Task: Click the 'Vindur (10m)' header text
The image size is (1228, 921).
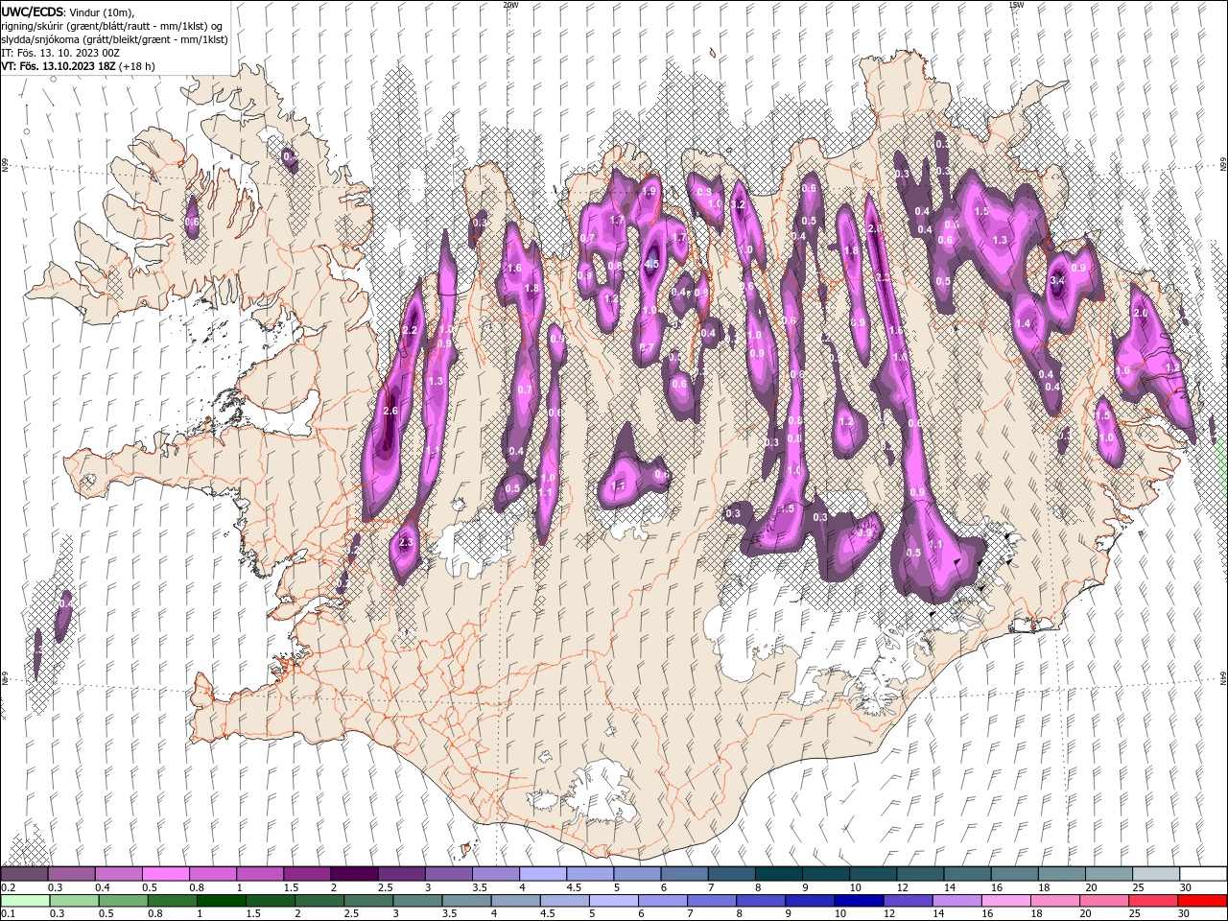Action: click(103, 12)
